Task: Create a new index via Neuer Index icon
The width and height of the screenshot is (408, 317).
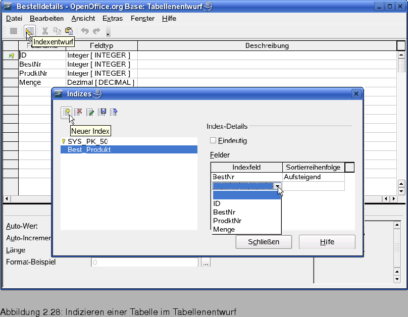Action: click(68, 112)
